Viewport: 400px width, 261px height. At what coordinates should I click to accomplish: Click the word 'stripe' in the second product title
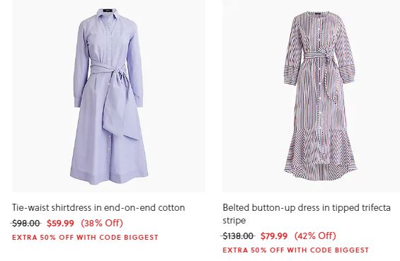point(234,220)
